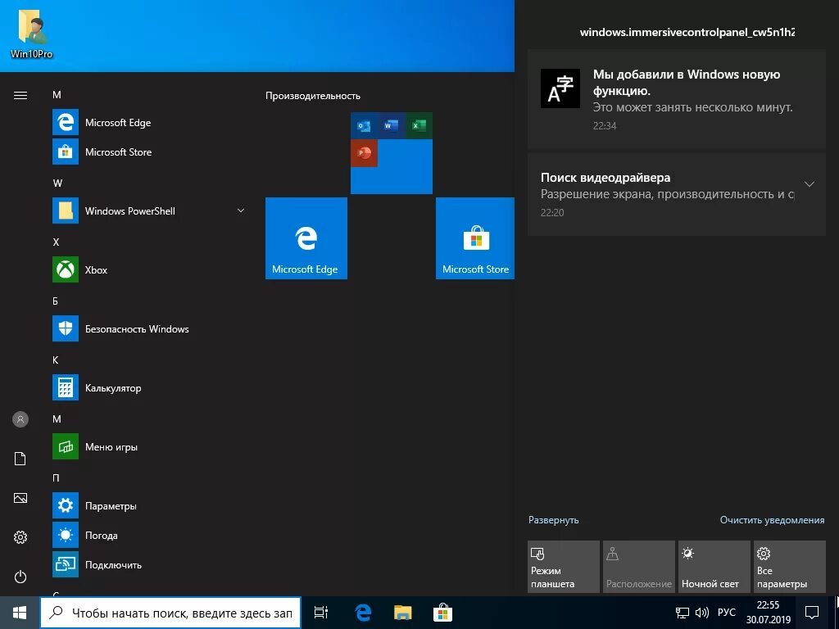Open Microsoft Store from the taskbar
Screen dimensions: 839x629
pyautogui.click(x=442, y=613)
